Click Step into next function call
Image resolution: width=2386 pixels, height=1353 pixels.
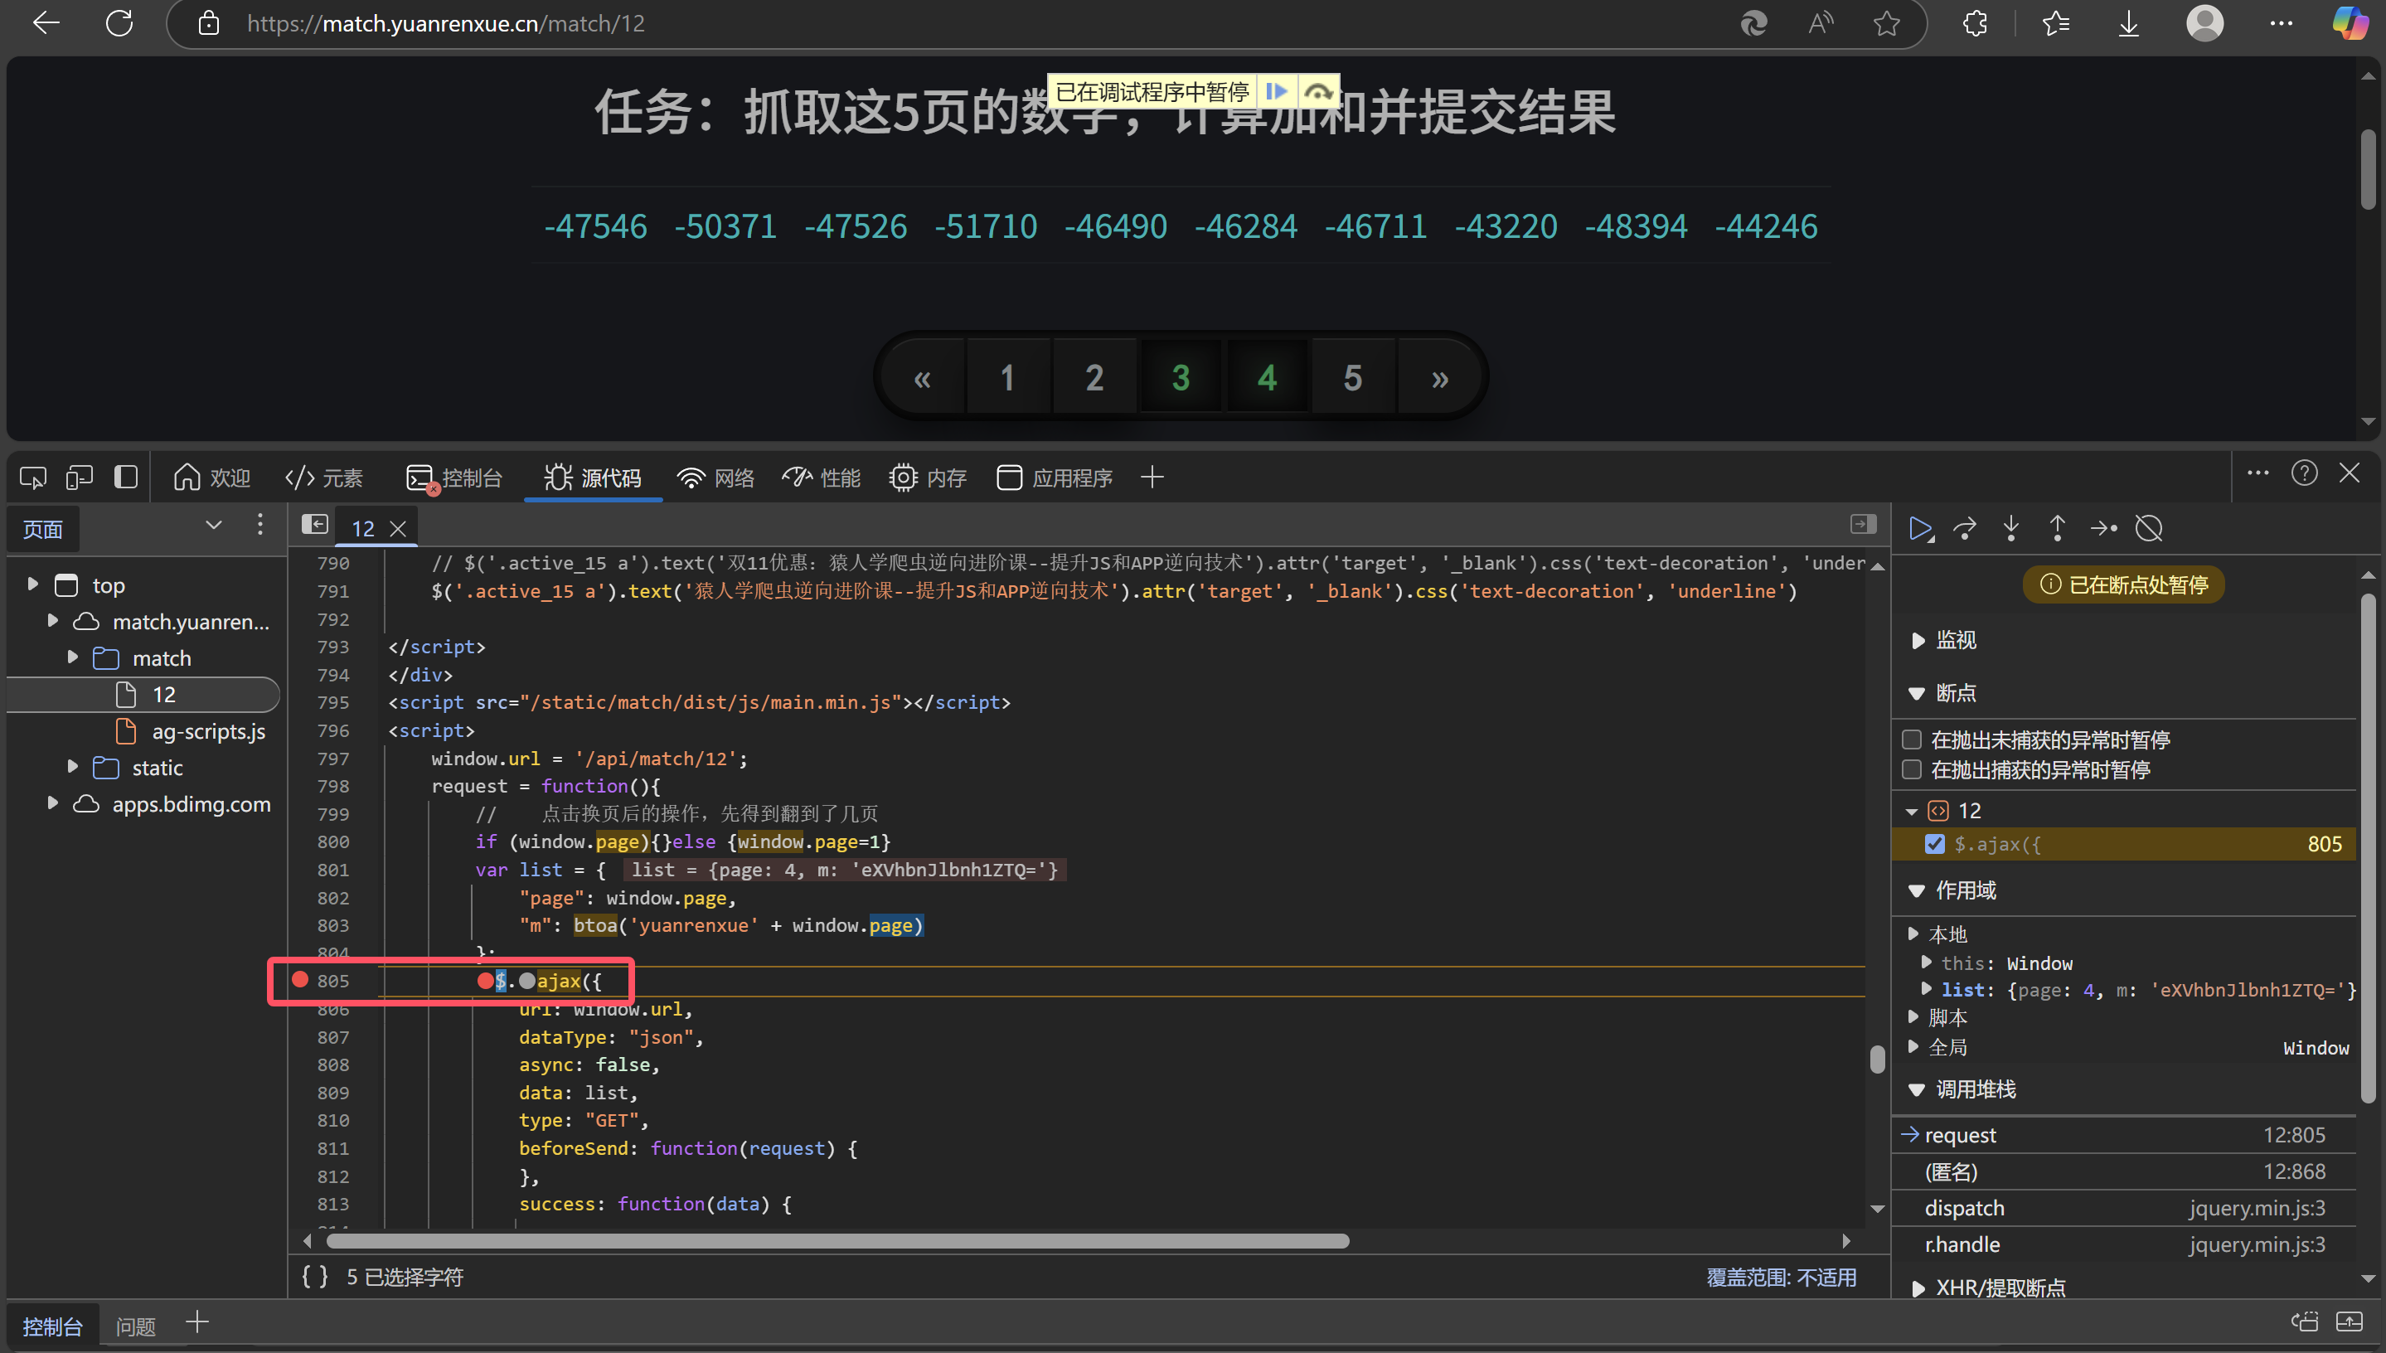(x=2010, y=529)
